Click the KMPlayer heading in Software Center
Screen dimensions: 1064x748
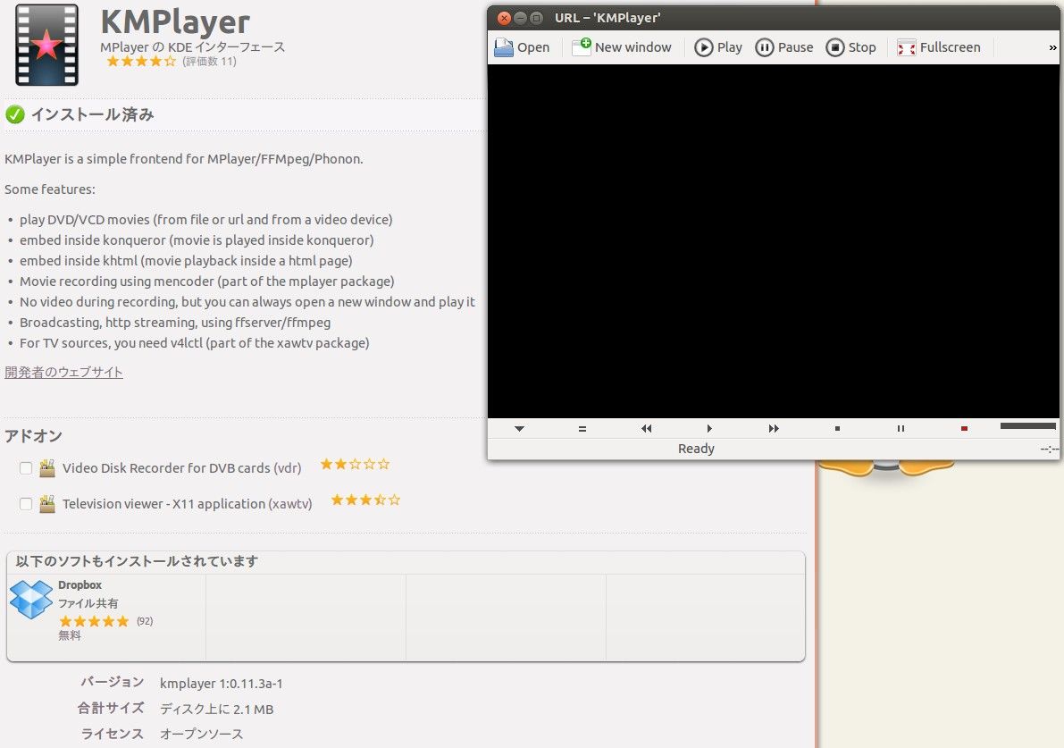pyautogui.click(x=175, y=21)
